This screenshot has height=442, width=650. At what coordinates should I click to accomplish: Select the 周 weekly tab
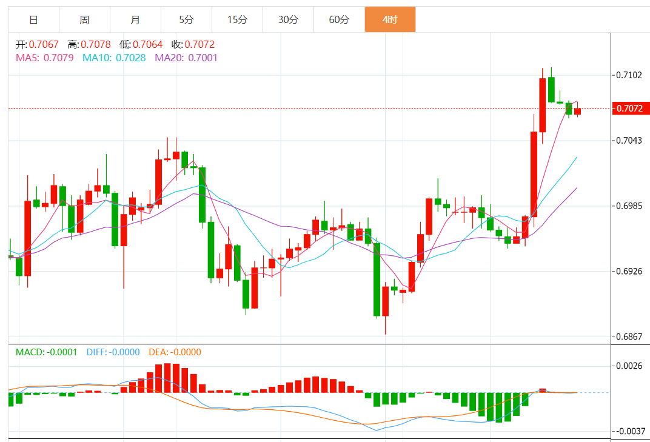click(x=84, y=19)
